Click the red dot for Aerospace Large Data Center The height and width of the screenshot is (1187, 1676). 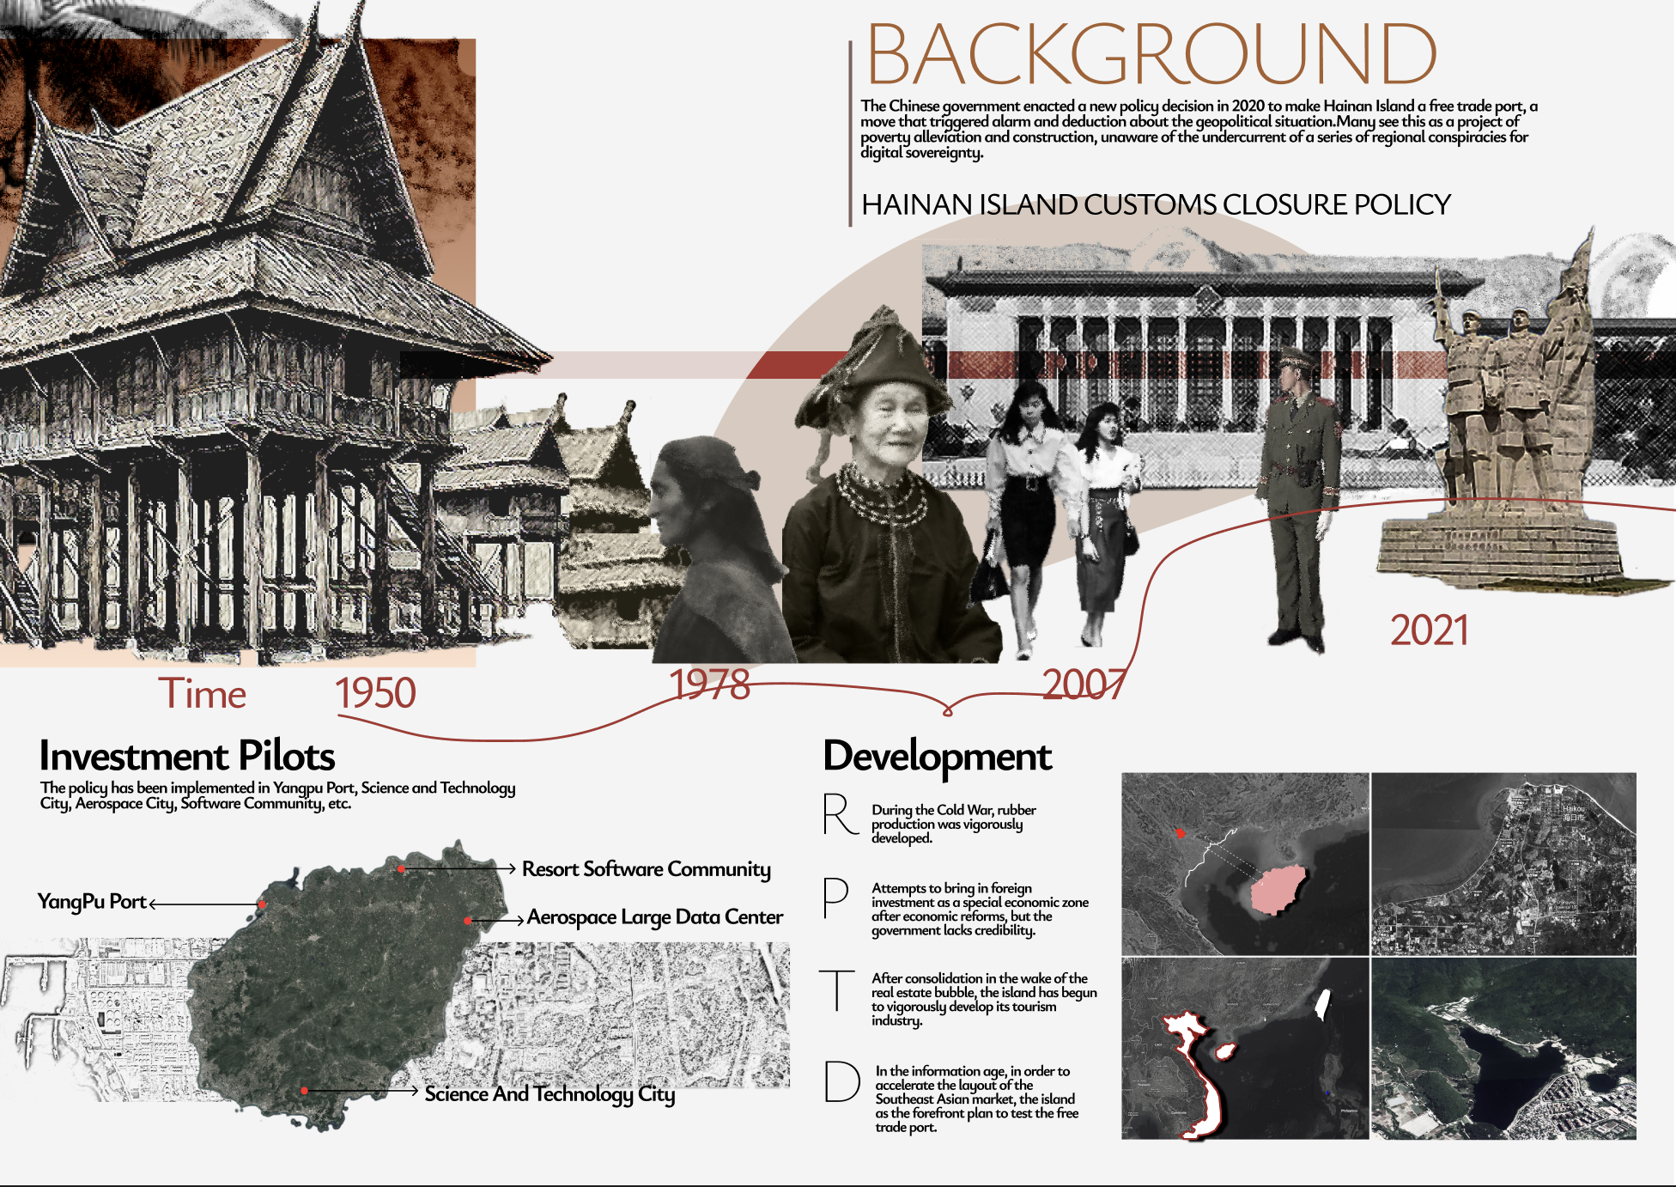click(x=468, y=921)
